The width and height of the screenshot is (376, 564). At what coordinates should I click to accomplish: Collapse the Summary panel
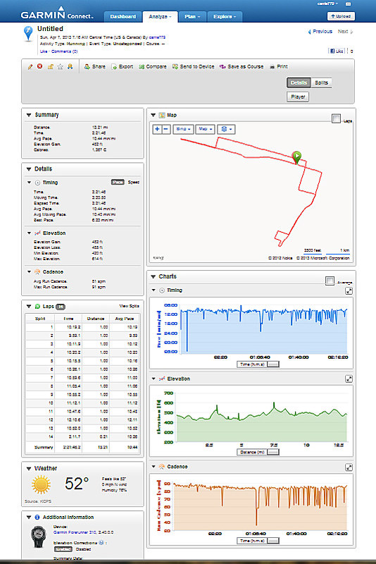[x=29, y=115]
